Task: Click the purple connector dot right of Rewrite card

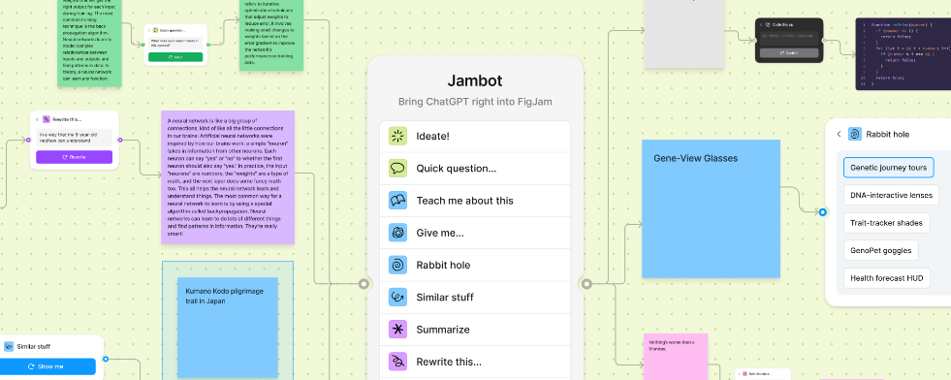Action: coord(120,140)
